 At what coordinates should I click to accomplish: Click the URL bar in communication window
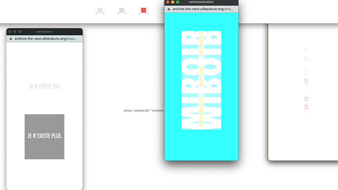pyautogui.click(x=203, y=8)
